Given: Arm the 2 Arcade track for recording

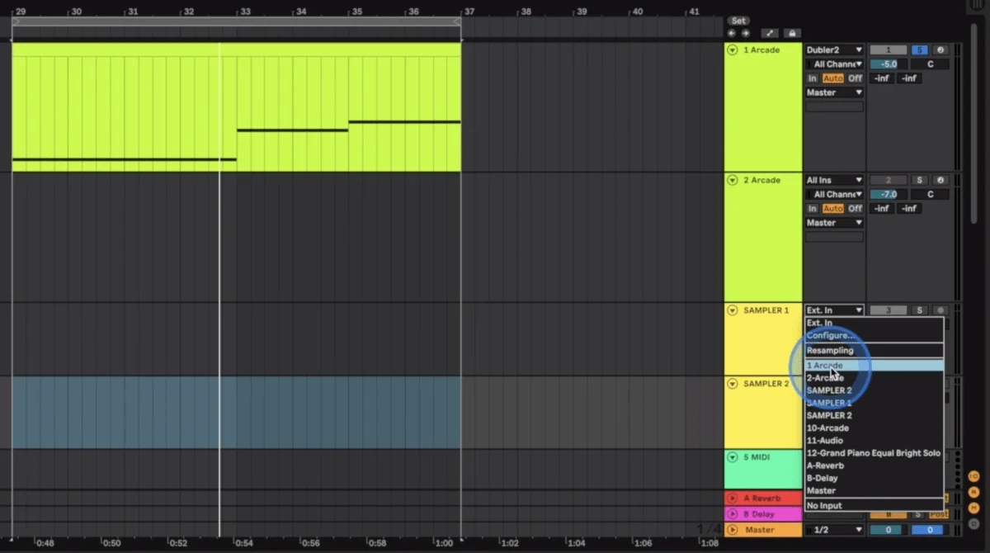Looking at the screenshot, I should (940, 180).
